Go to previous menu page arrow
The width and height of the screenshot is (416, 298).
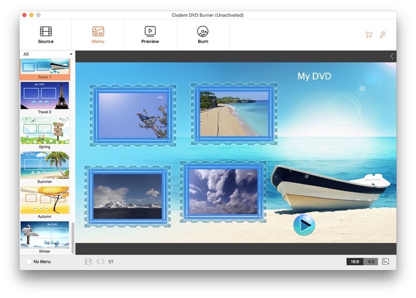point(98,262)
